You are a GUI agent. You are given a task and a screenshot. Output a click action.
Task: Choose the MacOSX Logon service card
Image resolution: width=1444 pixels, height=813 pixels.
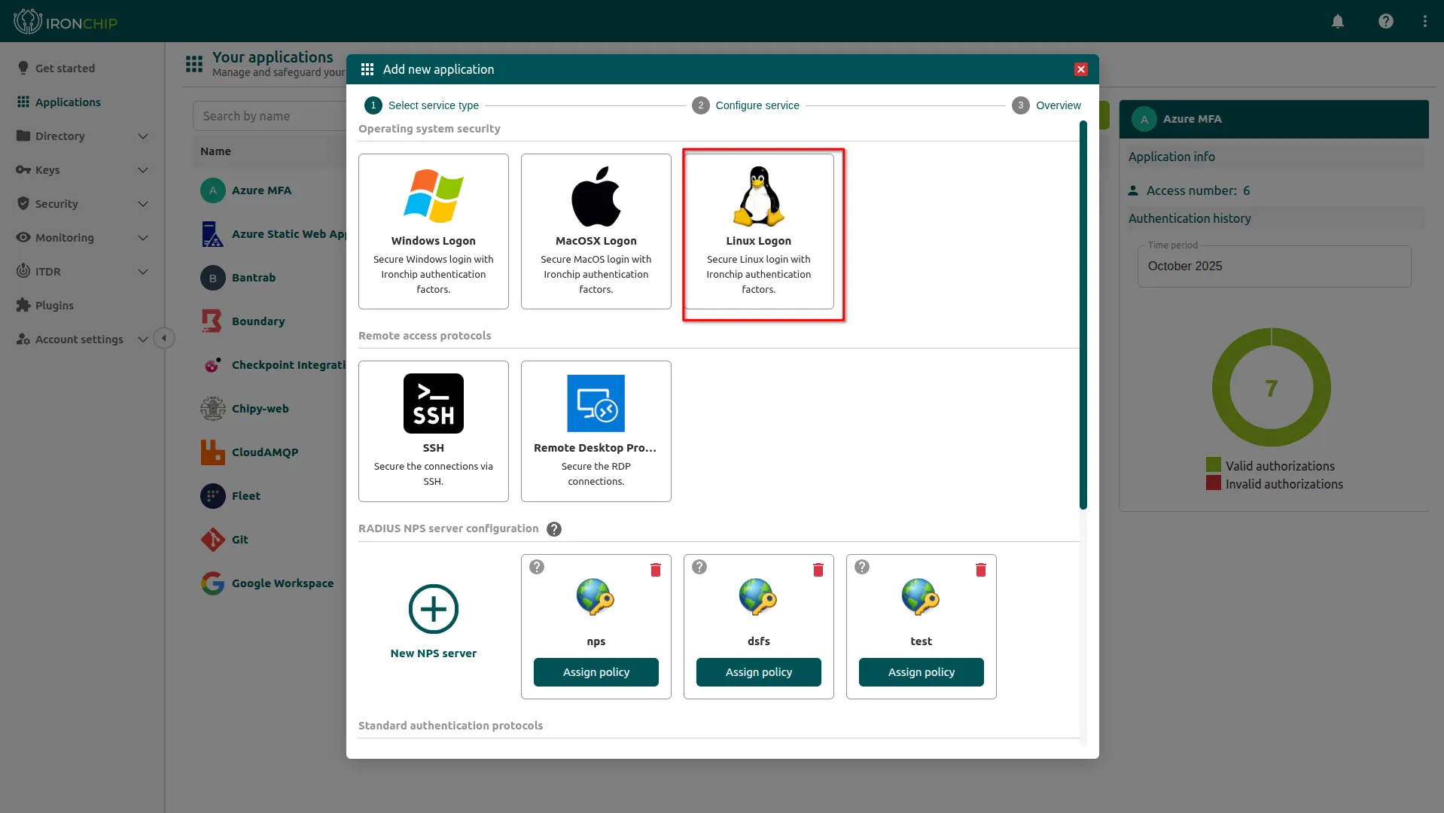coord(596,231)
